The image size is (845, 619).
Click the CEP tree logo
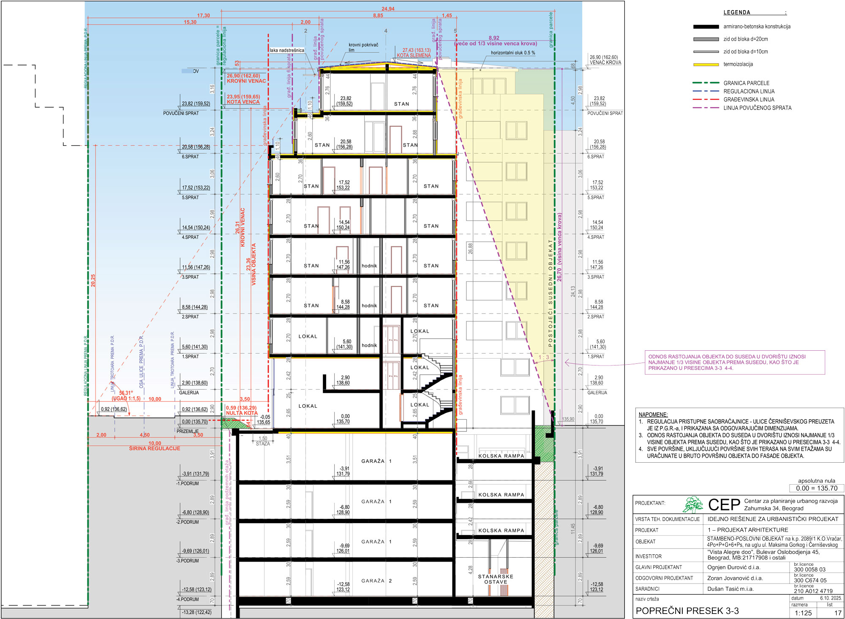(693, 504)
